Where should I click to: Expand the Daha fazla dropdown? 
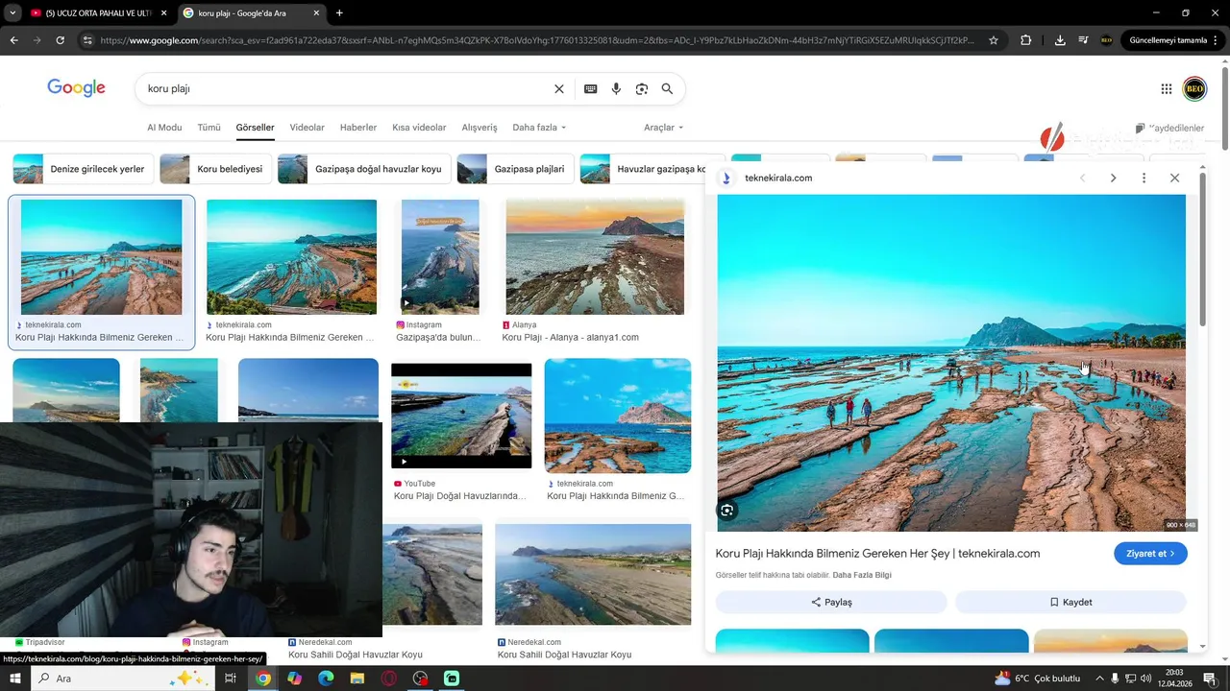point(539,128)
